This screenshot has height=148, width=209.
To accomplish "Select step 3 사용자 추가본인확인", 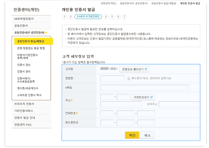I will [88, 16].
